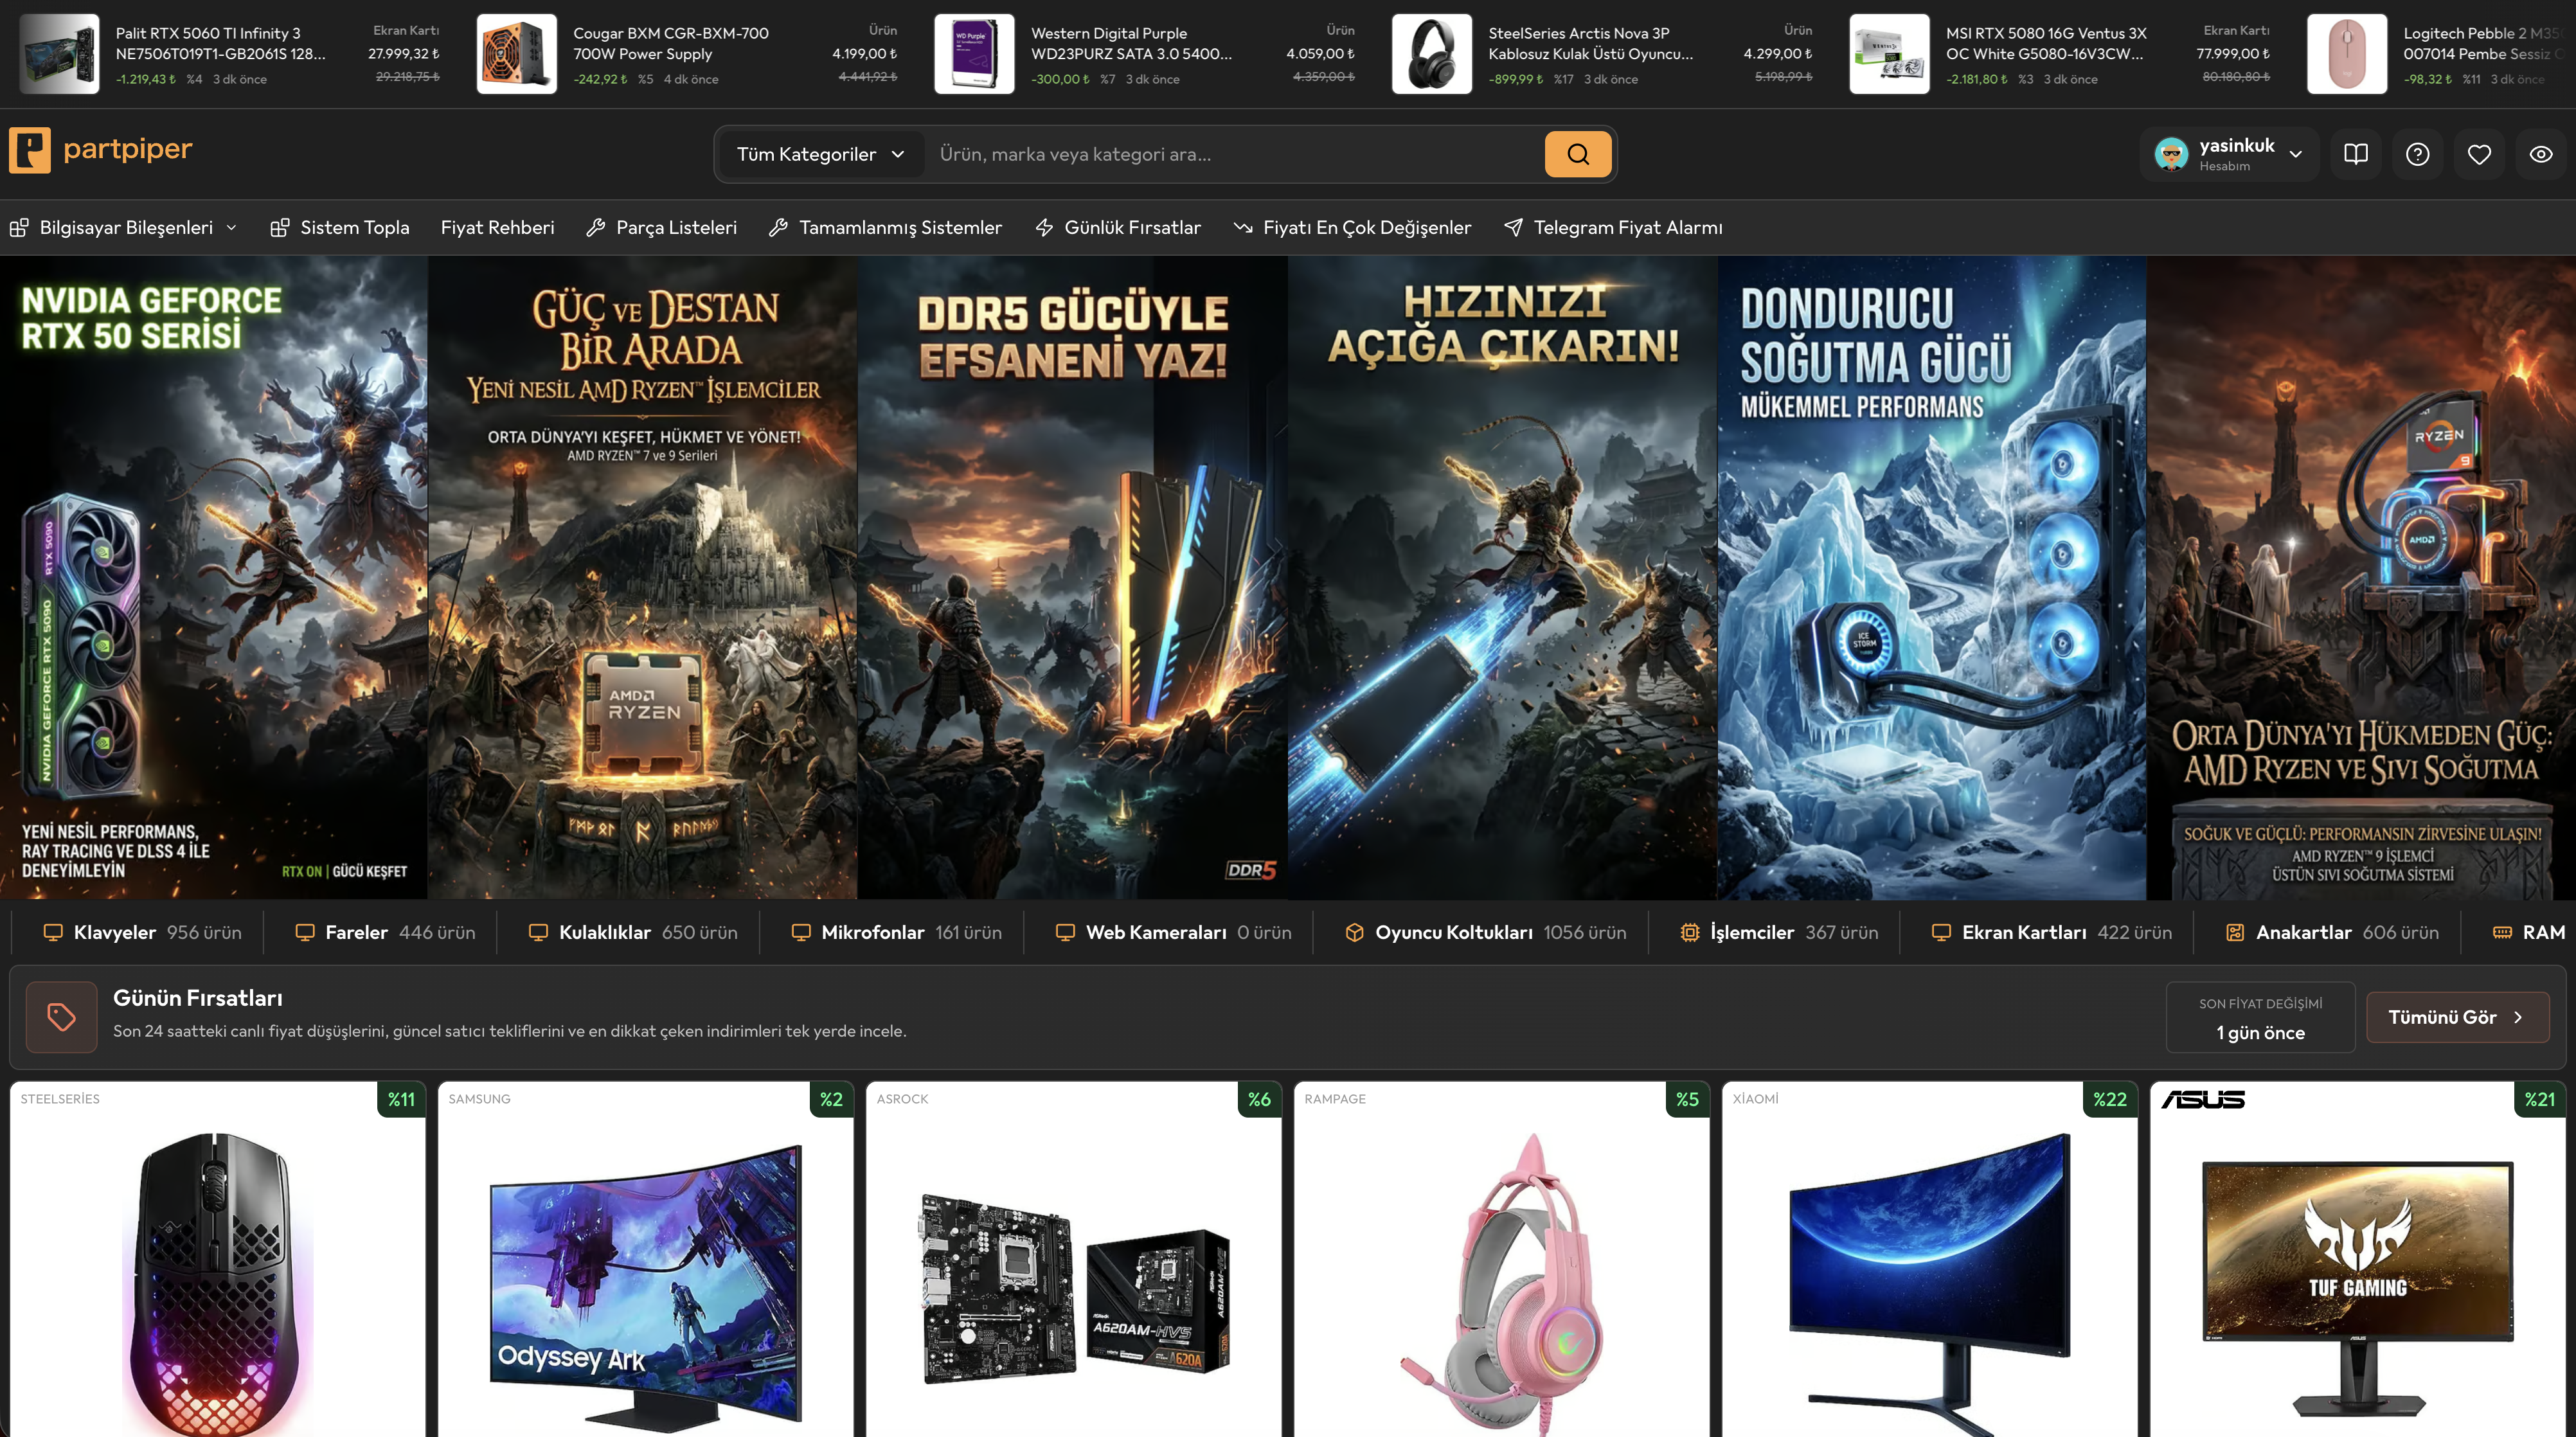Open the Tamamlanmış Sistemler menu item

[x=885, y=228]
